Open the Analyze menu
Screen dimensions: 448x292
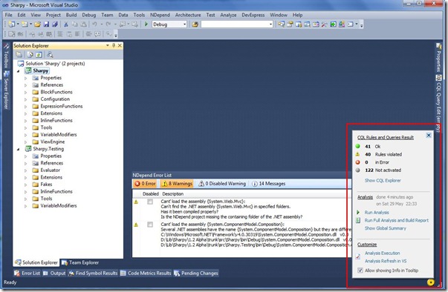pos(228,15)
